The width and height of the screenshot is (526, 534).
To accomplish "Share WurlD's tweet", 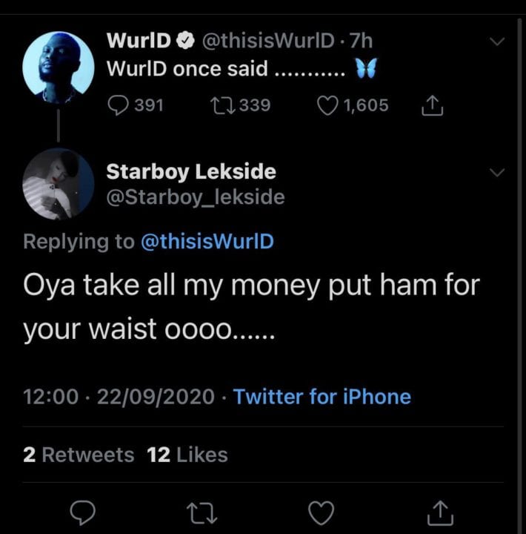I will (x=431, y=106).
